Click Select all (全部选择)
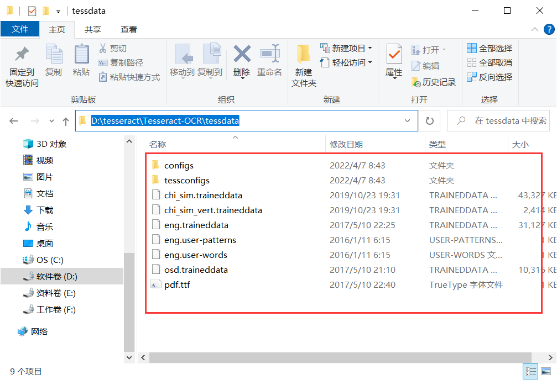The image size is (557, 380). click(490, 48)
